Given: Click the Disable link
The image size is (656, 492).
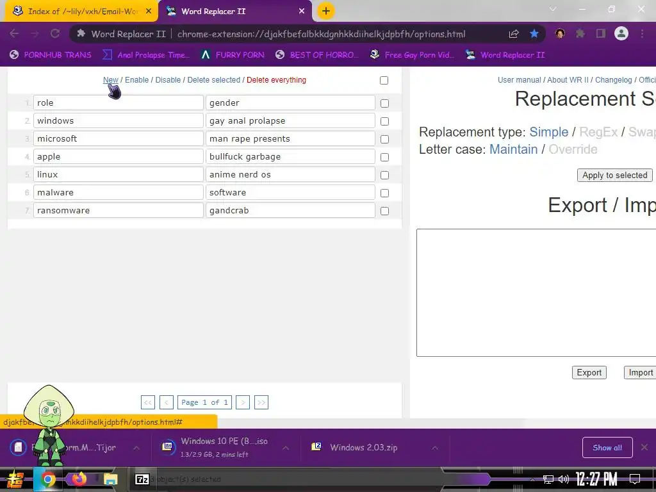Looking at the screenshot, I should (x=168, y=80).
